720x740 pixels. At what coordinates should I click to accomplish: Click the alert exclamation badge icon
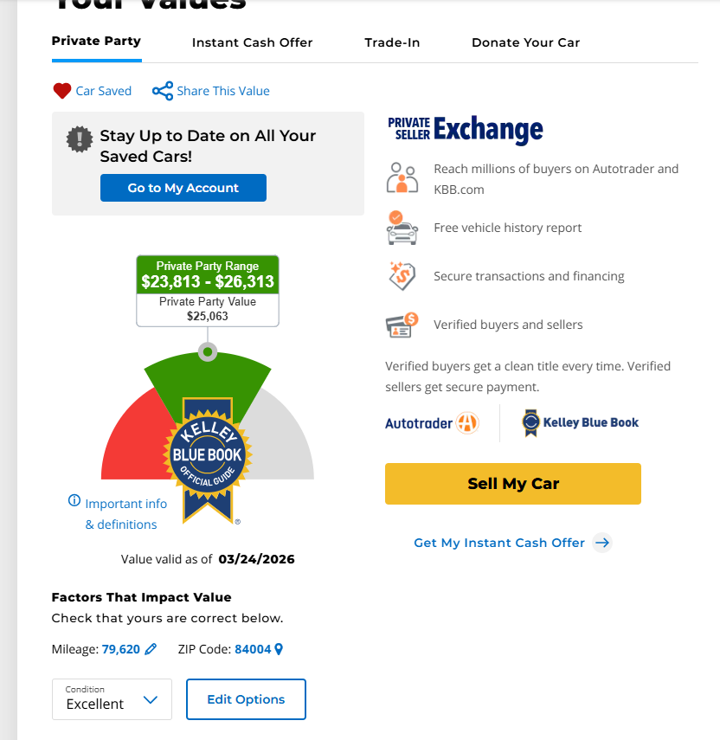[80, 138]
